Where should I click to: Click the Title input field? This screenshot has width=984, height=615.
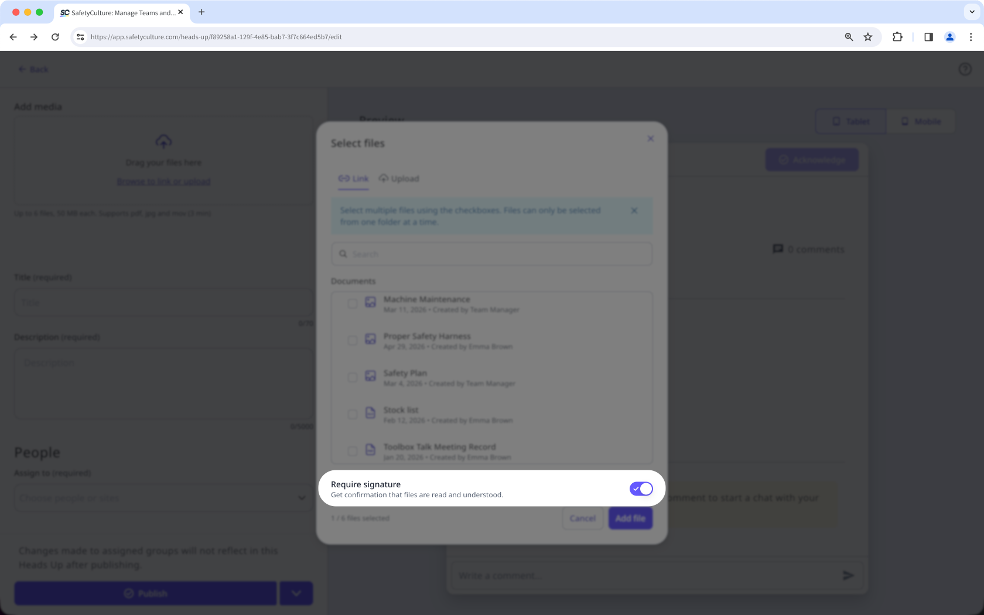[x=163, y=303]
